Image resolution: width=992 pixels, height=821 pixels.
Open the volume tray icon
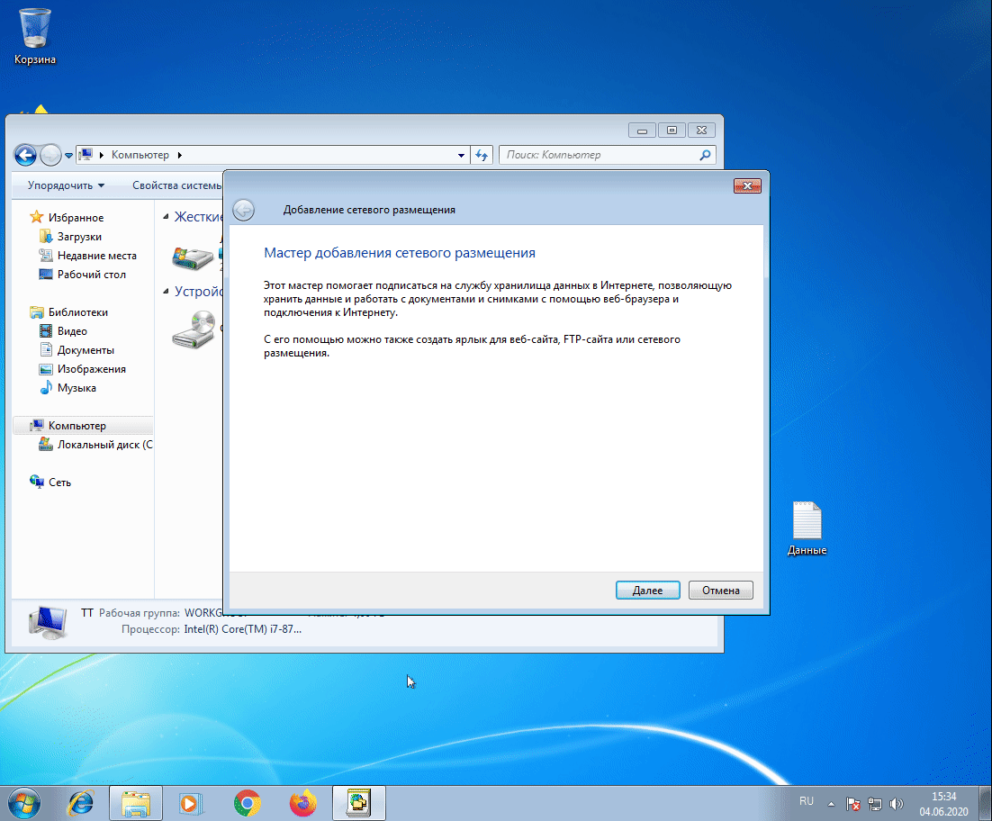tap(897, 804)
